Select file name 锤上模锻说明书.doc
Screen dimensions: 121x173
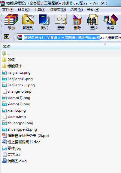coord(24,142)
